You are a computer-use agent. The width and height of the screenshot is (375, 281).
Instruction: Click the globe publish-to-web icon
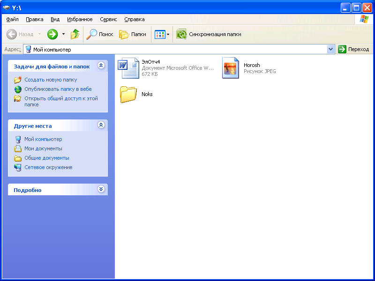[x=18, y=89]
